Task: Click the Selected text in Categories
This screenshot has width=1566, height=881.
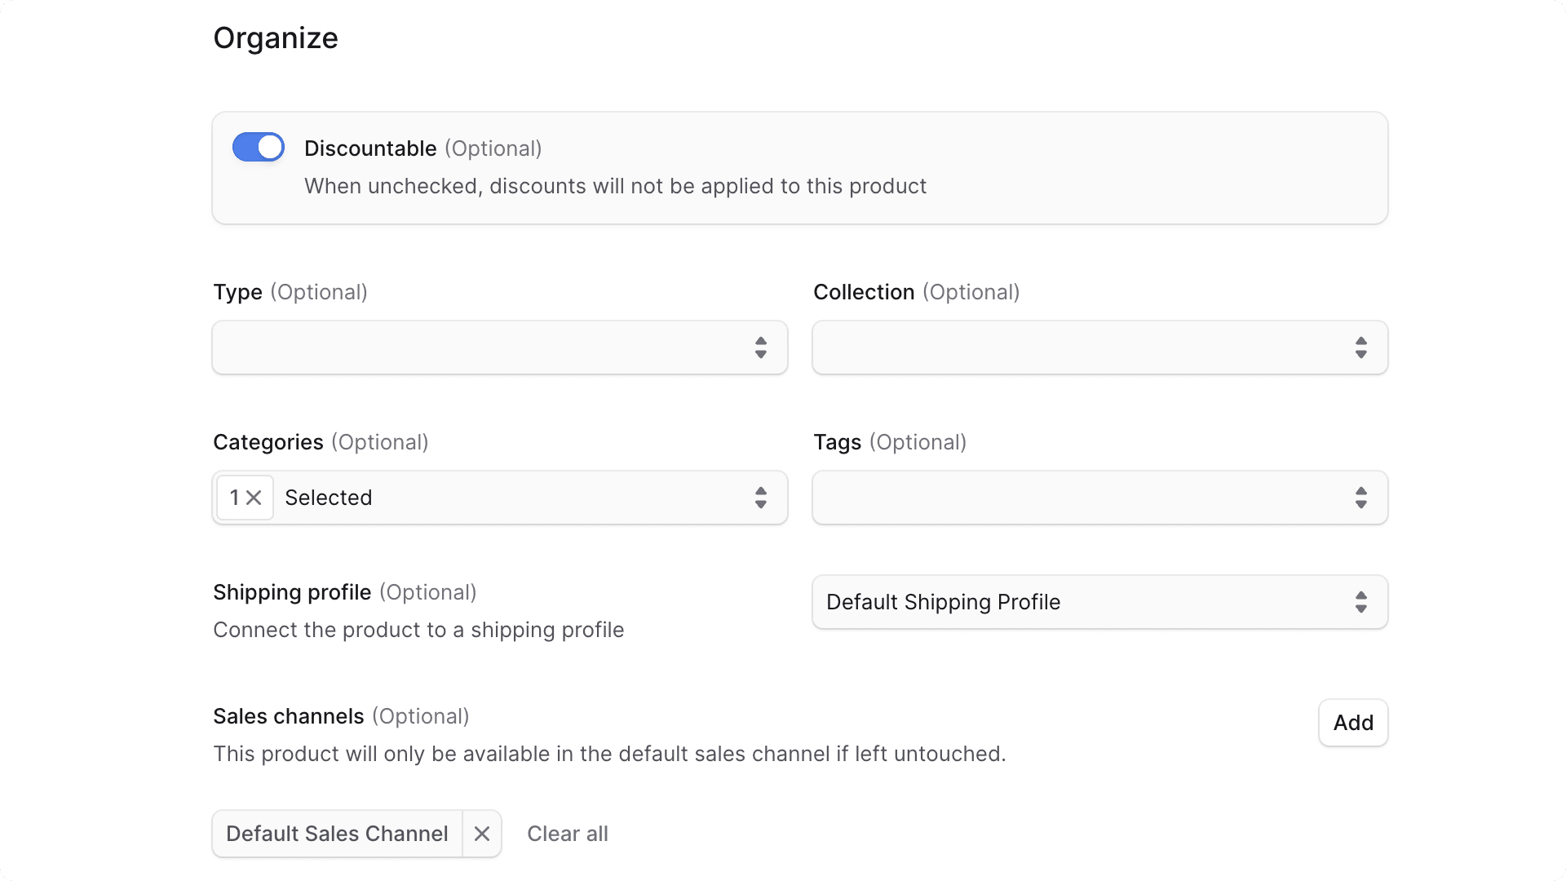Action: (328, 498)
